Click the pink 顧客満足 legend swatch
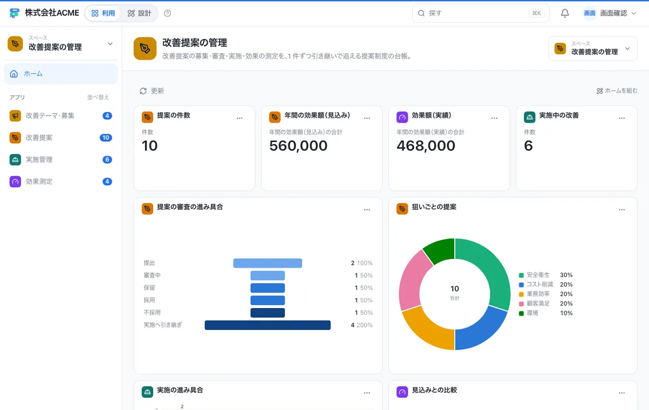 click(x=521, y=304)
